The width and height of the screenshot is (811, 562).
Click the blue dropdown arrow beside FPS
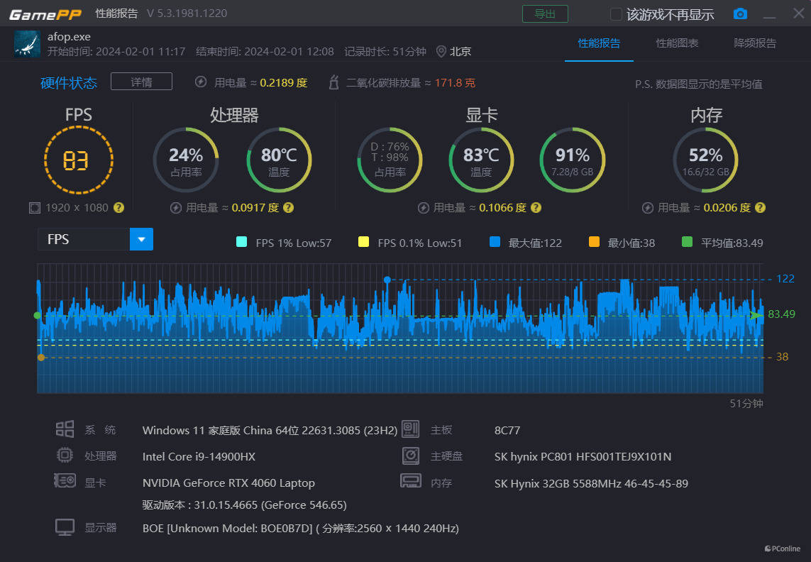tap(141, 240)
